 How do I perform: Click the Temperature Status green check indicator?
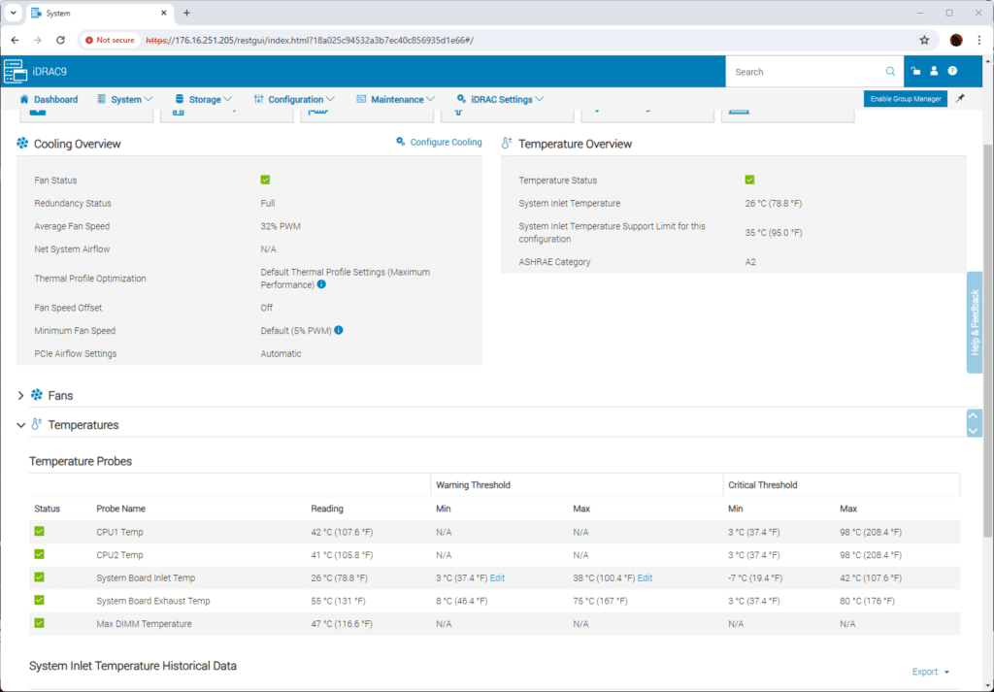[750, 180]
